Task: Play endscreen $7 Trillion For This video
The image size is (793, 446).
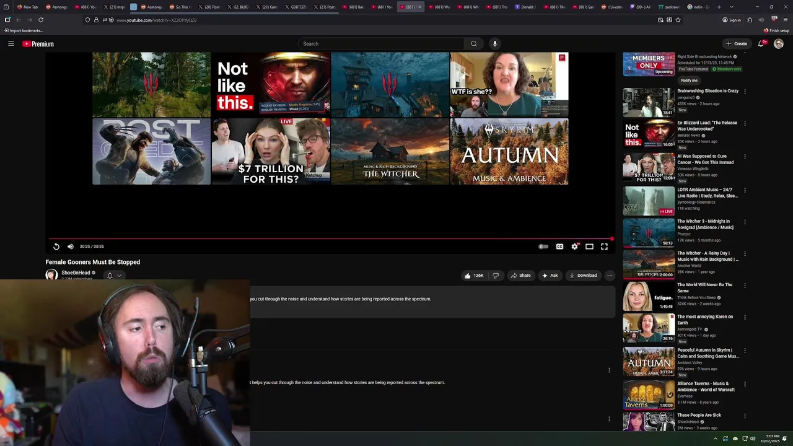Action: (271, 152)
